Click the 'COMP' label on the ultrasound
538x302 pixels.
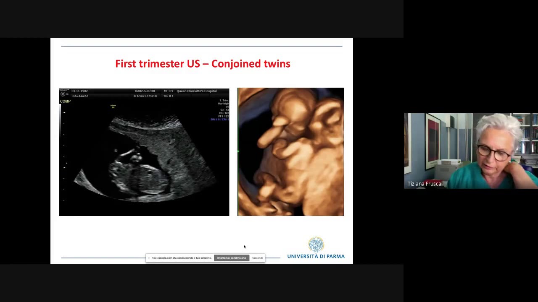(65, 102)
